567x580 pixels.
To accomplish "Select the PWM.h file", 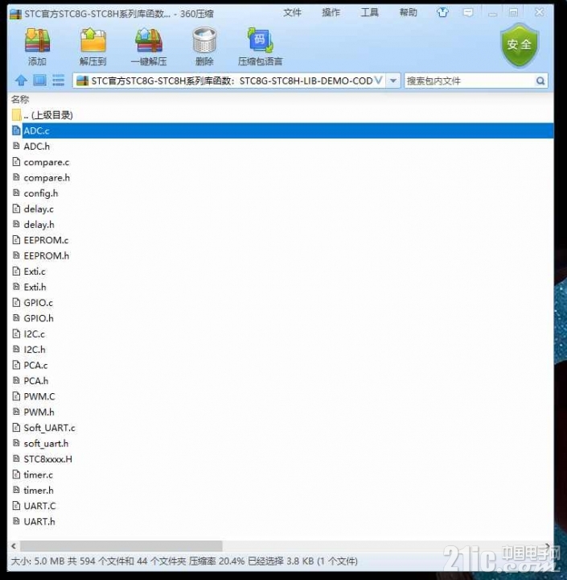I will click(x=281, y=412).
